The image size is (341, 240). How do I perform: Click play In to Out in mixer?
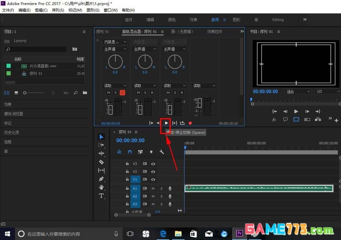point(174,123)
